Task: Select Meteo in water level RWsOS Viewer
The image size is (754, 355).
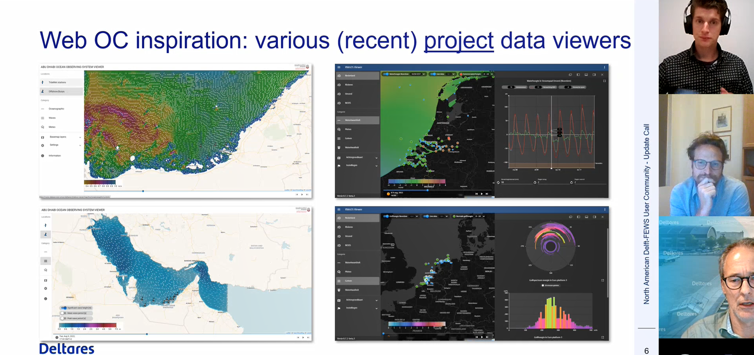Action: pyautogui.click(x=357, y=129)
